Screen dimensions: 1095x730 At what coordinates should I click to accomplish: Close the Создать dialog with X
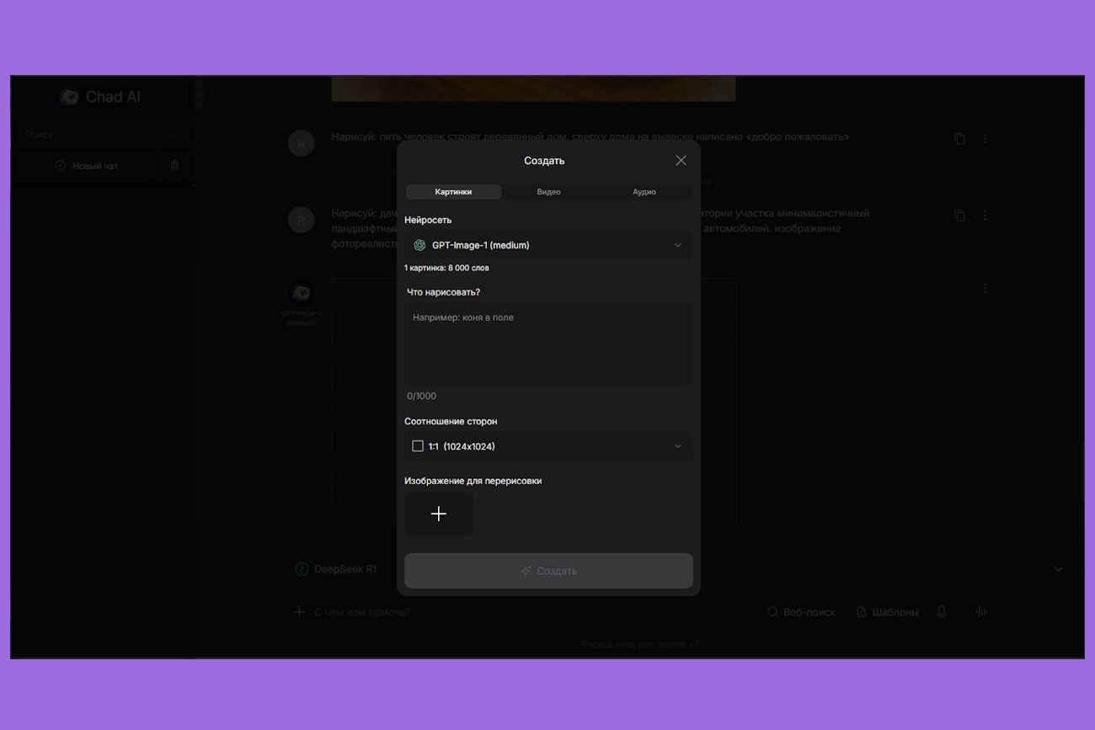(681, 161)
